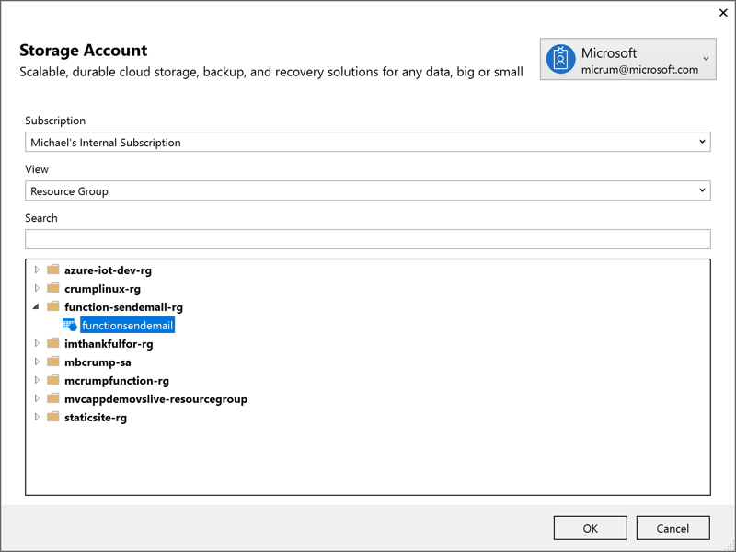Click the crumplinux-rg folder icon
Viewport: 736px width, 552px height.
tap(53, 288)
